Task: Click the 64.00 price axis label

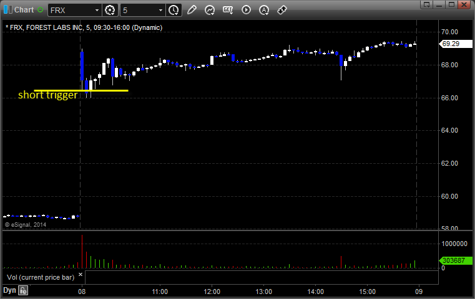Action: pyautogui.click(x=449, y=130)
